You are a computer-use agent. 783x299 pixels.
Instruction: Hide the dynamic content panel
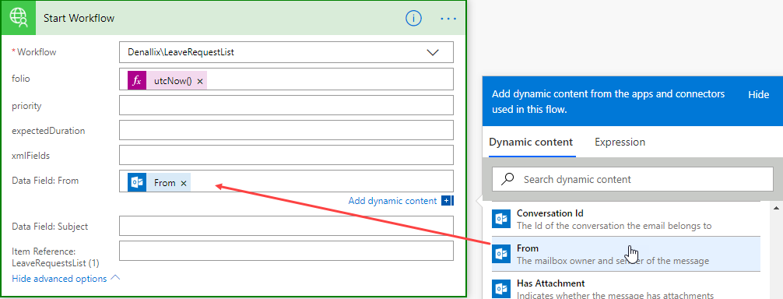[x=758, y=94]
